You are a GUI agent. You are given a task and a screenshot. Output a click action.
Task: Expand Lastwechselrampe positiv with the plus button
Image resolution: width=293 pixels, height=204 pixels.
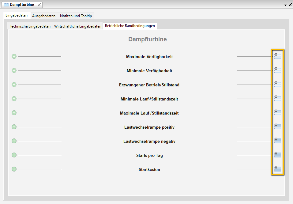14,127
